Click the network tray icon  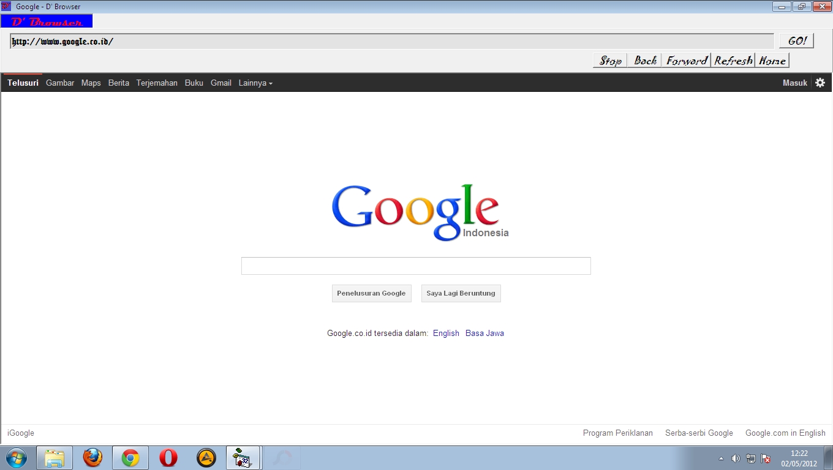coord(751,458)
